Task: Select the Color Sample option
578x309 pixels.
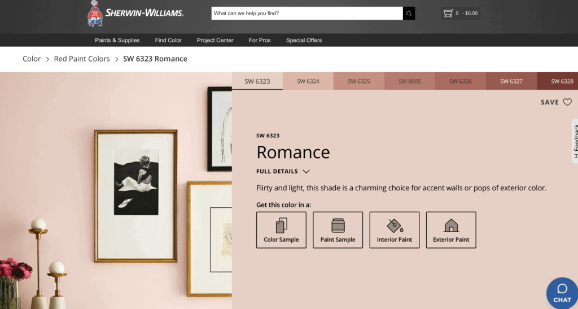Action: (x=281, y=230)
